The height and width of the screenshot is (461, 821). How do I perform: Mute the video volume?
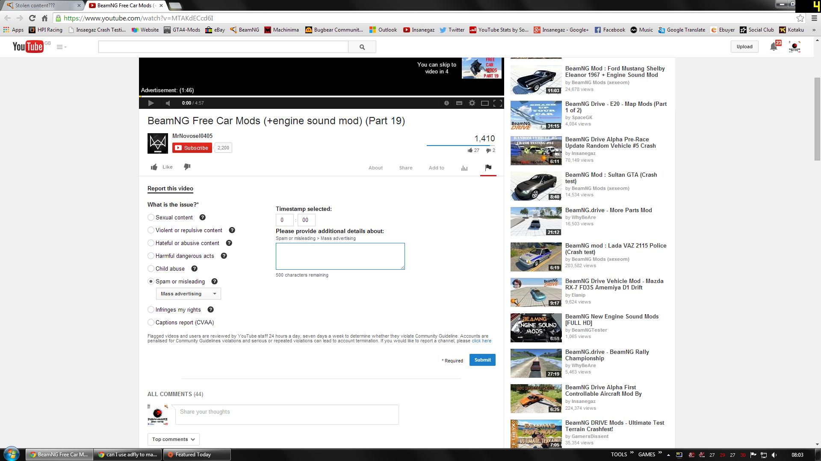[168, 103]
